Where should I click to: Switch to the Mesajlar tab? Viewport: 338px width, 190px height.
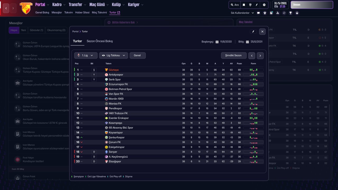(57, 12)
